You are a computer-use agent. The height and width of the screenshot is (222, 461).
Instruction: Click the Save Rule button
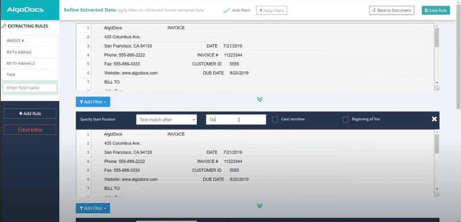coord(436,10)
